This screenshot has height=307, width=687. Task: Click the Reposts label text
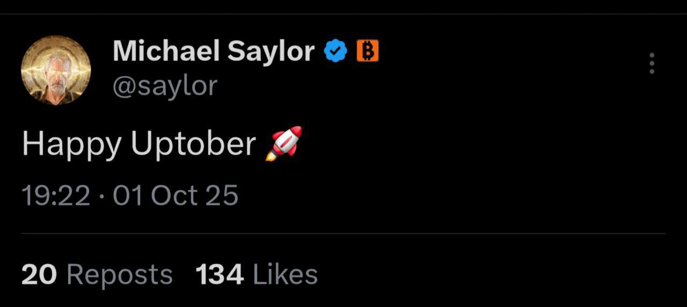pyautogui.click(x=120, y=275)
